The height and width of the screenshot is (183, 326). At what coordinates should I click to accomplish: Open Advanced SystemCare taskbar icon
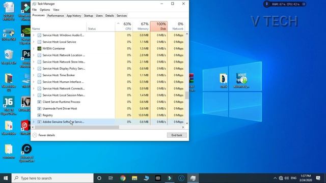[181, 178]
